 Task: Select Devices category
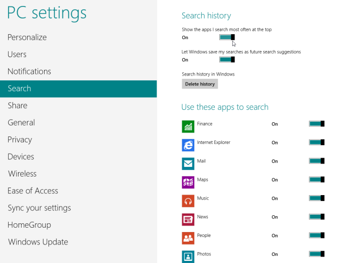point(78,157)
